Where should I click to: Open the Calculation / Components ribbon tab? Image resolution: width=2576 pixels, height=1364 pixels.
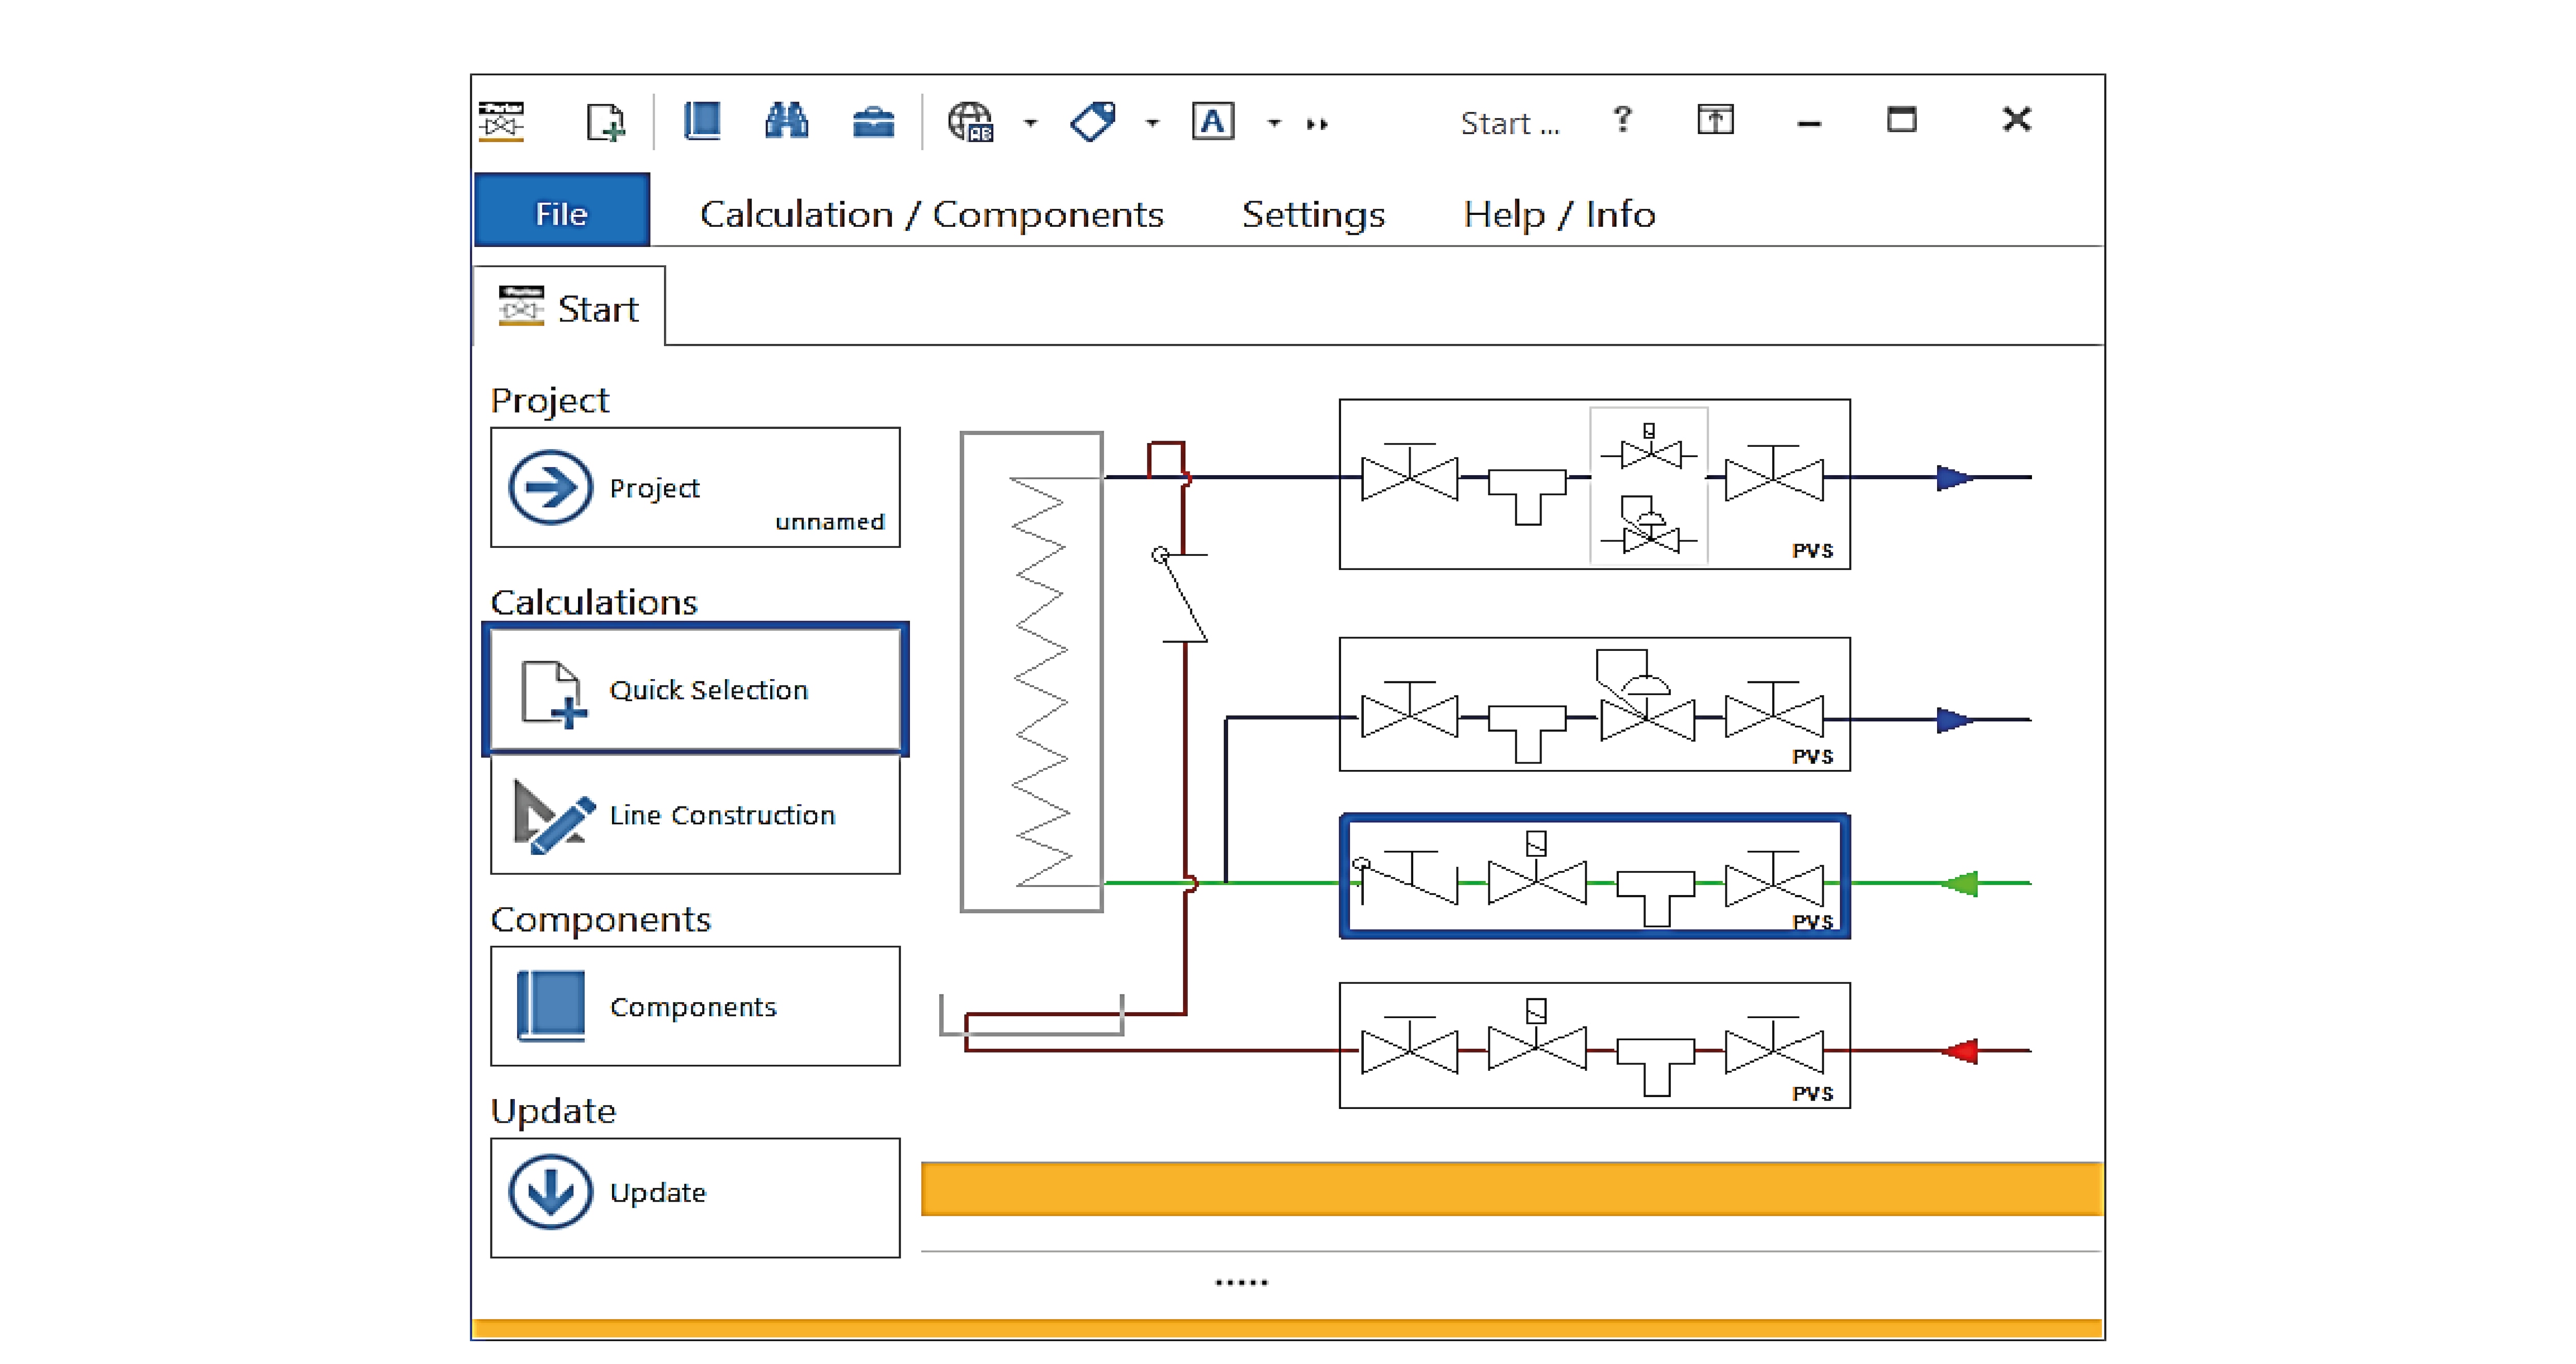(931, 214)
